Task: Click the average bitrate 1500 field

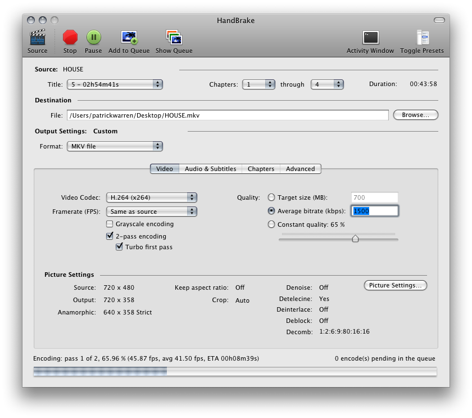Action: [x=375, y=211]
